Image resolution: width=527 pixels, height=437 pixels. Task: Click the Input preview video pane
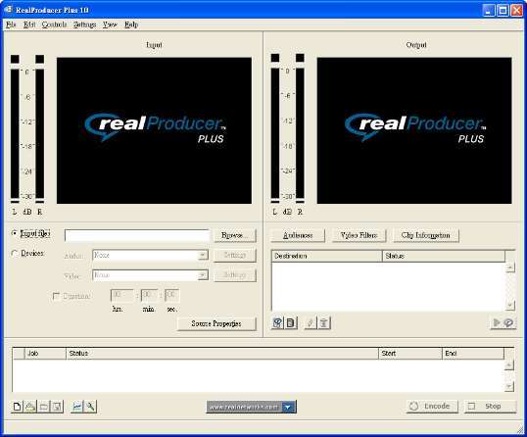154,130
